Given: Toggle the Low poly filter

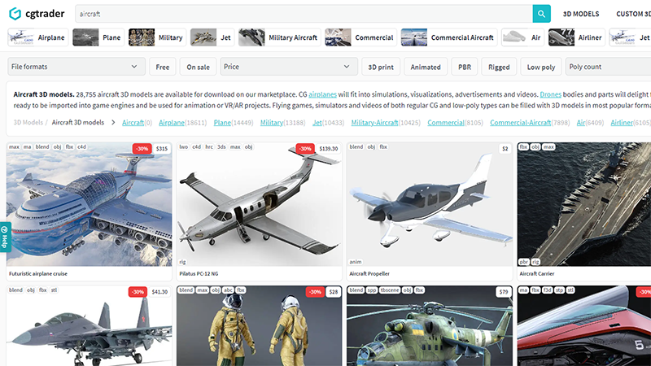Looking at the screenshot, I should coord(541,67).
